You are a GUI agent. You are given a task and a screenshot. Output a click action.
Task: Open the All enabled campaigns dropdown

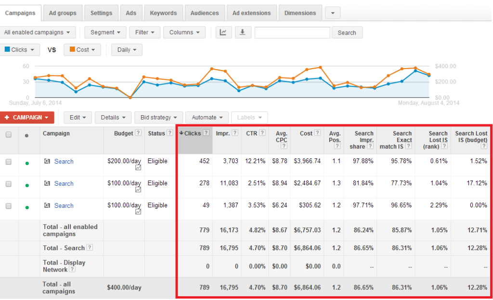coord(38,33)
